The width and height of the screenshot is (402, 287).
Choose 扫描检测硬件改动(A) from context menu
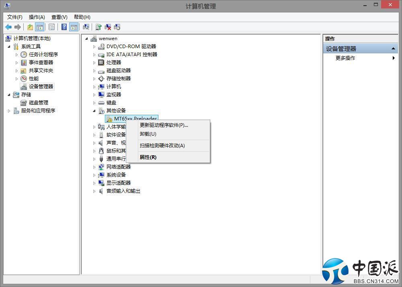pyautogui.click(x=168, y=146)
